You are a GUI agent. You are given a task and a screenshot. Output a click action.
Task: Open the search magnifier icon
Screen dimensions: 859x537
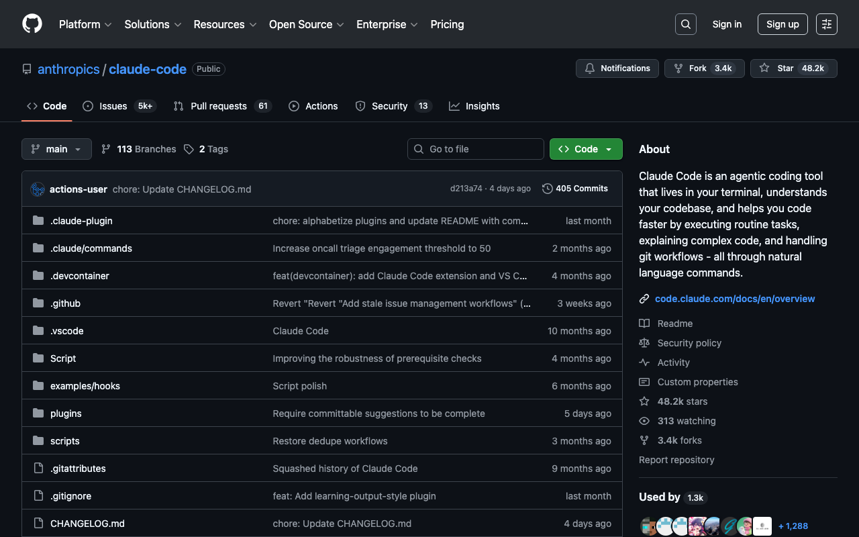click(685, 24)
